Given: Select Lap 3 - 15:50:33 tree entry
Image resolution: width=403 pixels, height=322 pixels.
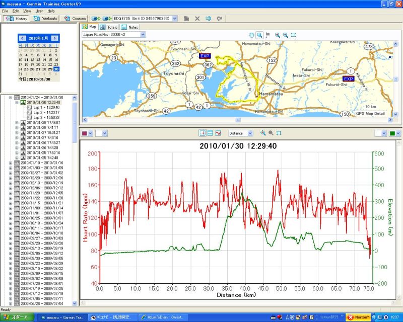Looking at the screenshot, I should [x=46, y=118].
